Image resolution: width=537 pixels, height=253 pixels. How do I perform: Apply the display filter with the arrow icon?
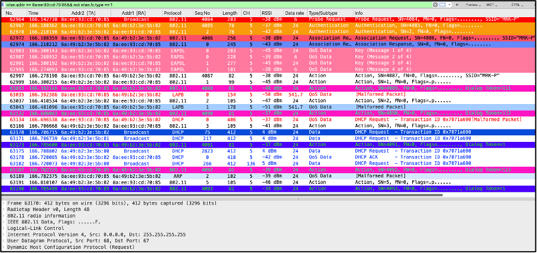pyautogui.click(x=441, y=4)
